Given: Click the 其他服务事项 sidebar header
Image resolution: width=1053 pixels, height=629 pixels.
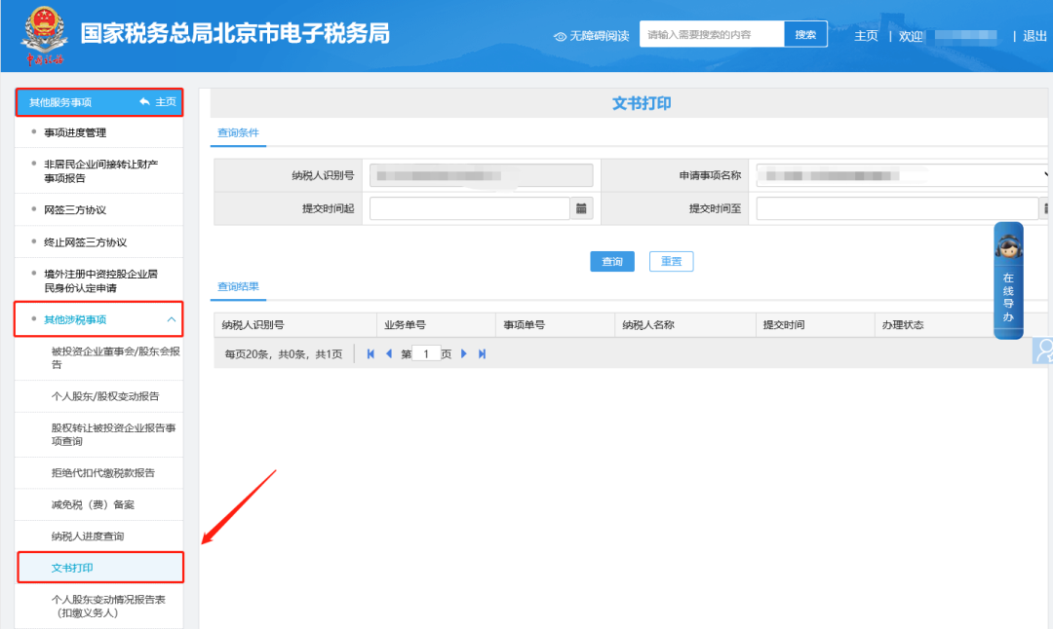Looking at the screenshot, I should pos(60,102).
